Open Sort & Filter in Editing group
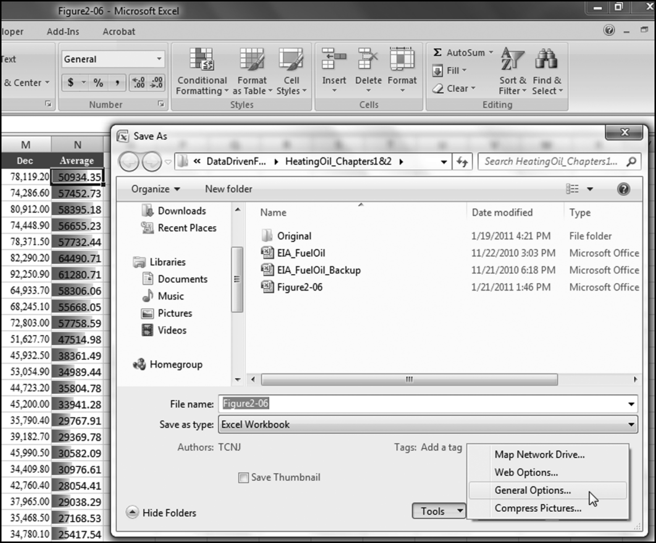The image size is (656, 543). (x=513, y=71)
